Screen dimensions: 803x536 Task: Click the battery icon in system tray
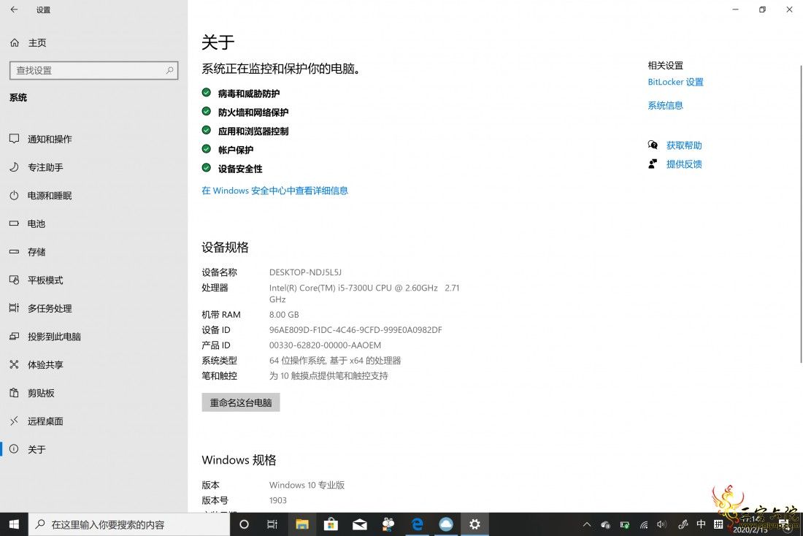point(624,525)
